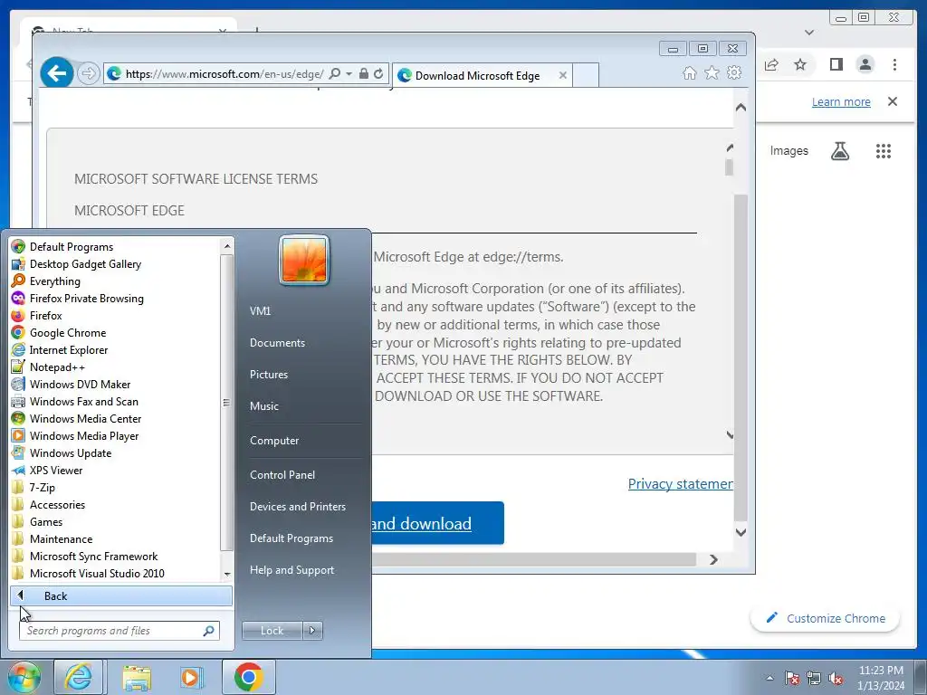Open Default Programs in the right pane

tap(291, 538)
